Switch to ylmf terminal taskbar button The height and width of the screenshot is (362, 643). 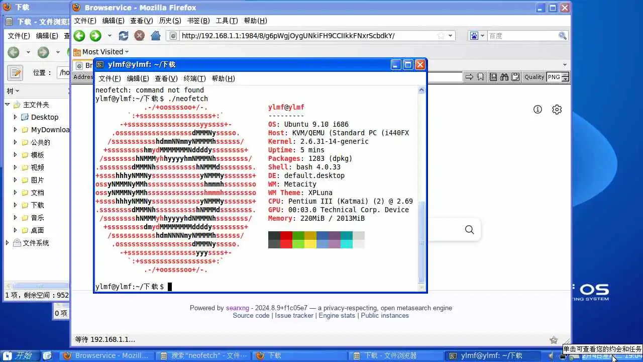point(492,355)
